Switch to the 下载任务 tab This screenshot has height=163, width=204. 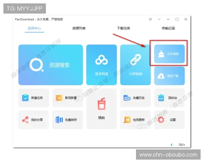pos(123,28)
